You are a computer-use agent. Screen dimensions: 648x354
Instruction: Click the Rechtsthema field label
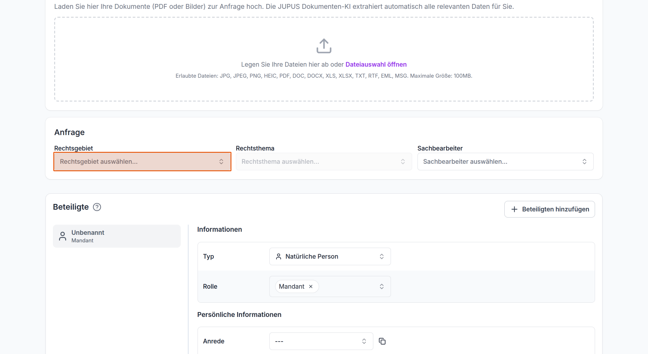(255, 148)
